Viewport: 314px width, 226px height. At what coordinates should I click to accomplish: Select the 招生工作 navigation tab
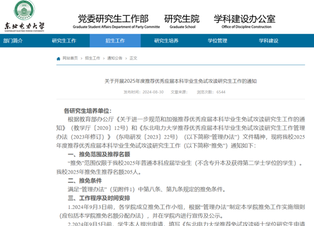point(115,41)
